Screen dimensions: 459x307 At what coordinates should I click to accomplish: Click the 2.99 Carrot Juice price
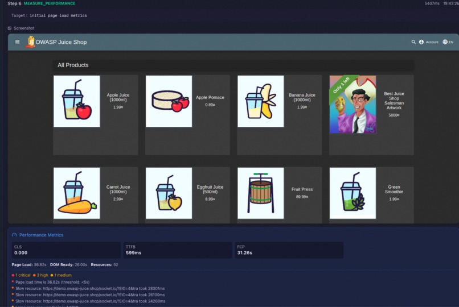(x=118, y=199)
